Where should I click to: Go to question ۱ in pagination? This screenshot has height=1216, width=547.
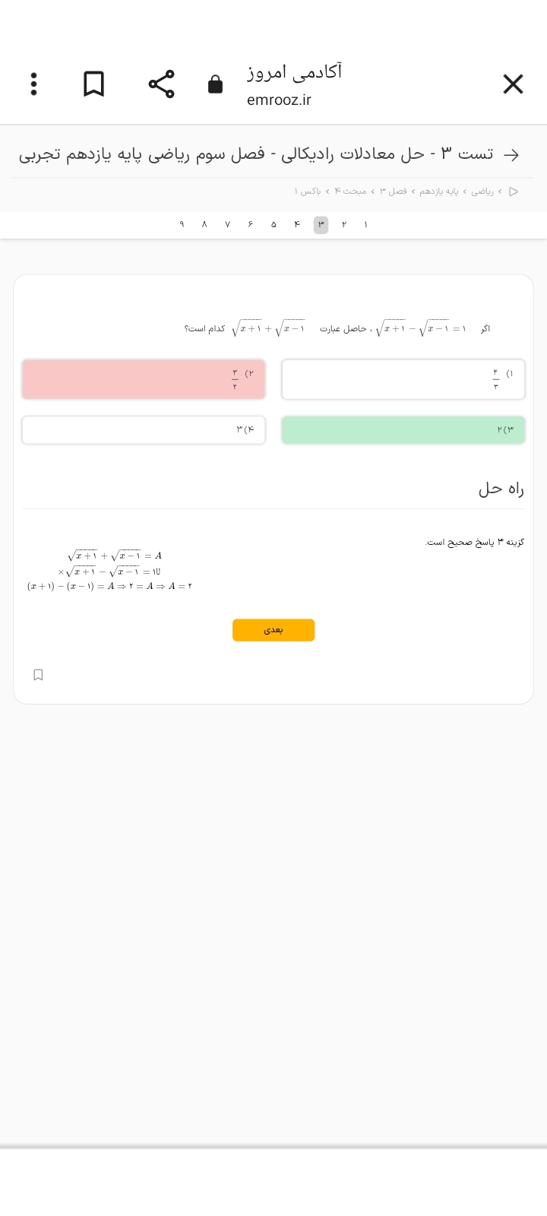point(365,225)
